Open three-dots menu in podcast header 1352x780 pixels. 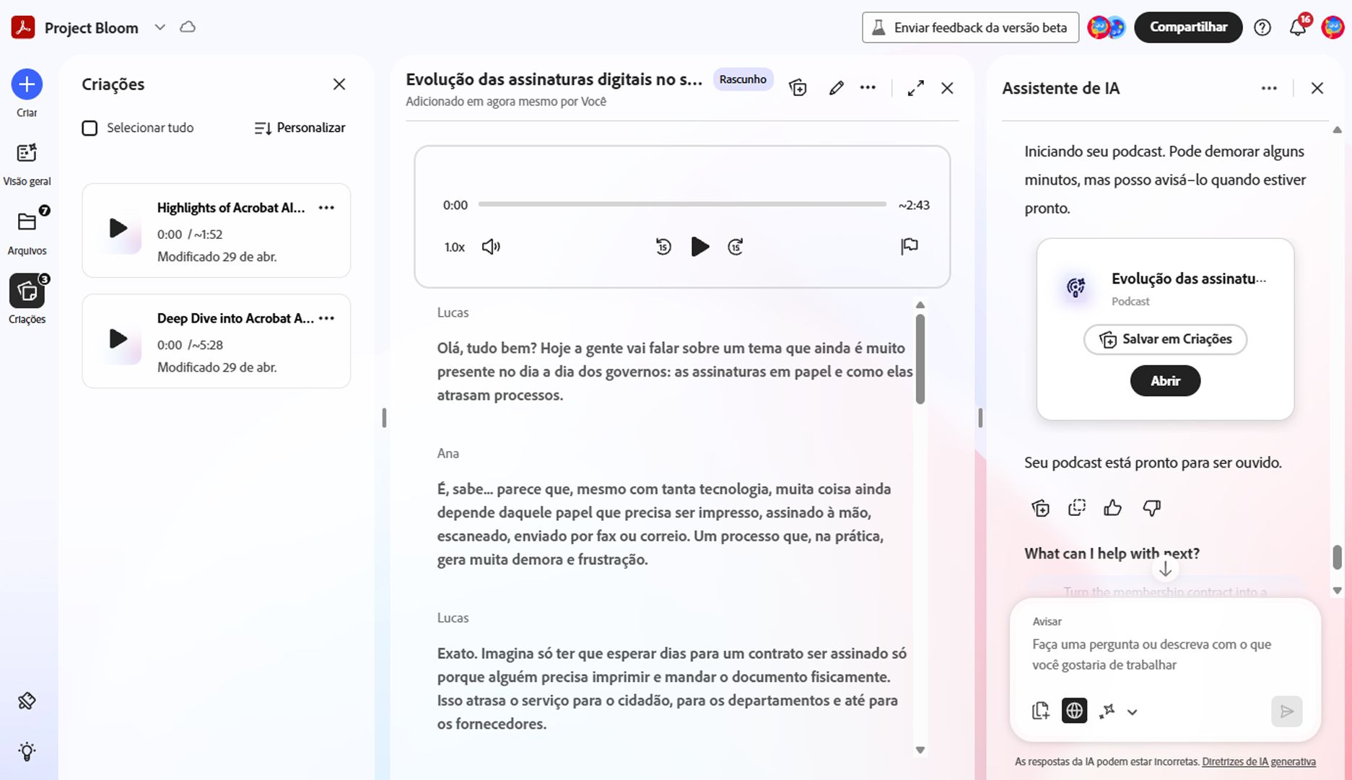[868, 88]
